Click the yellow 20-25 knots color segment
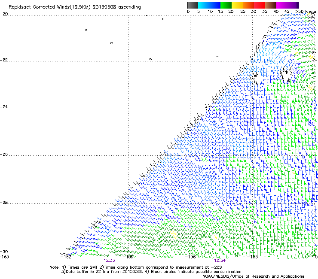 pos(237,5)
